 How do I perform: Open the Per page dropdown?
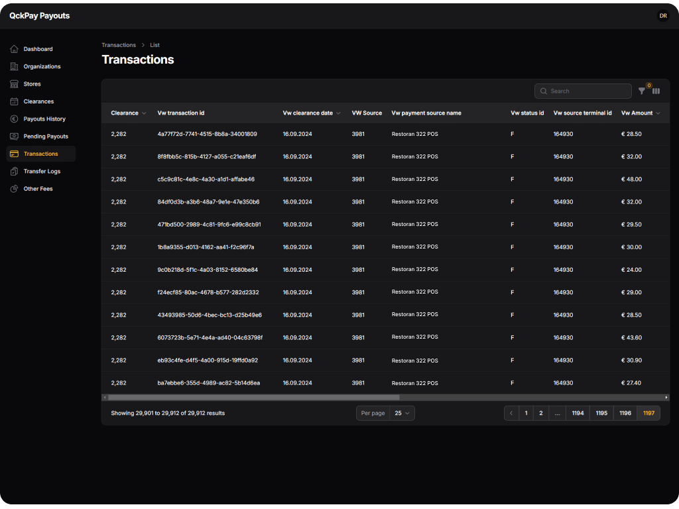(x=402, y=414)
